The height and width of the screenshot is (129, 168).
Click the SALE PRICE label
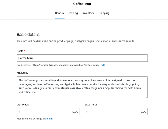[x=91, y=105]
